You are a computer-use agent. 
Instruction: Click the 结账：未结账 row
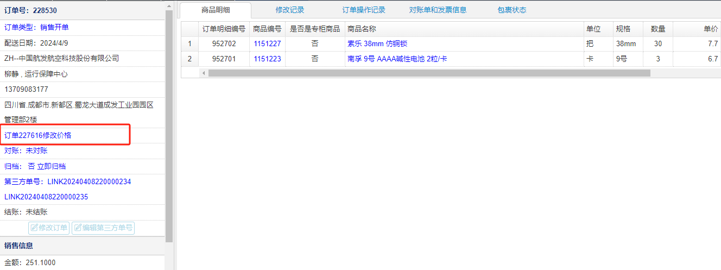[83, 212]
